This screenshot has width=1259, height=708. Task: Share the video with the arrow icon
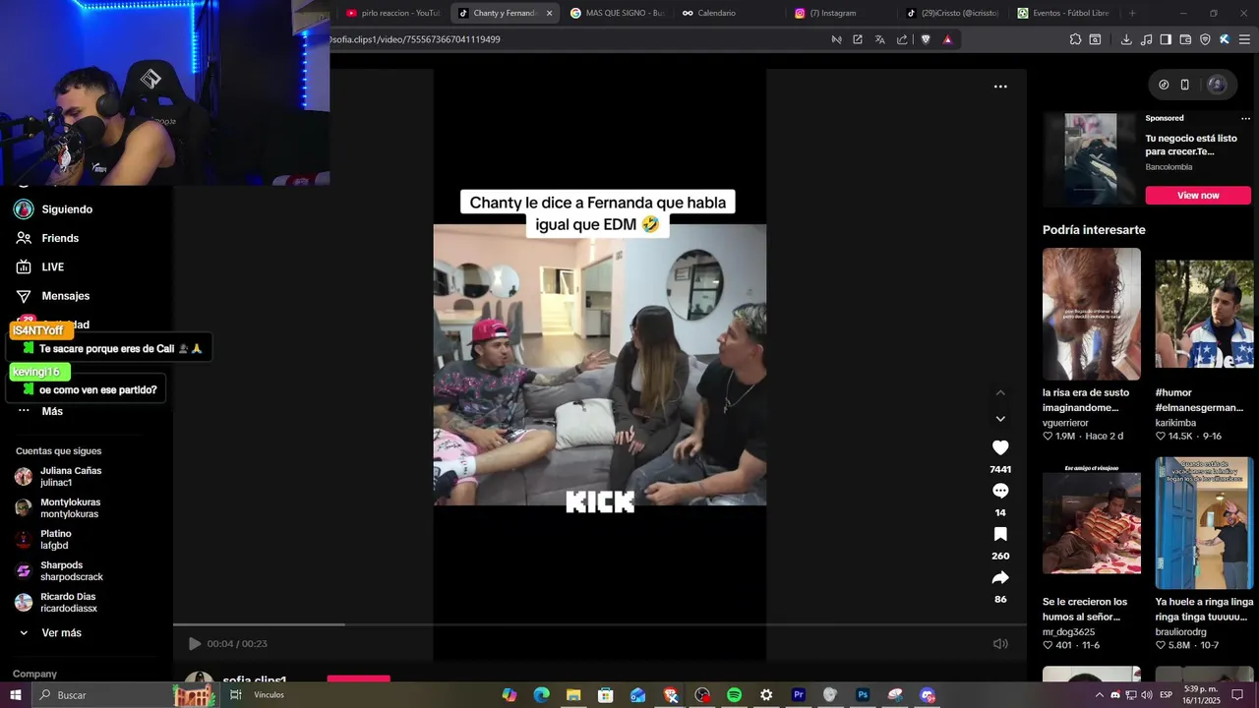tap(1000, 577)
